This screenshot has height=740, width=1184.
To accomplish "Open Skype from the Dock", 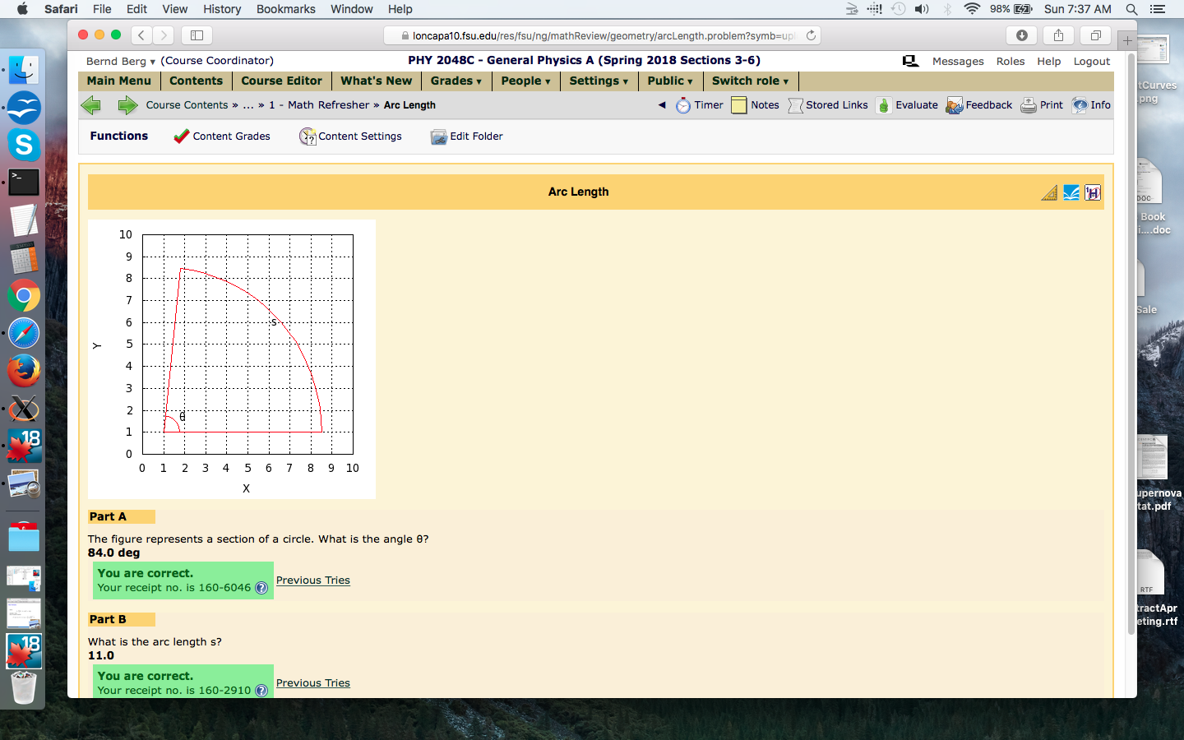I will (24, 145).
